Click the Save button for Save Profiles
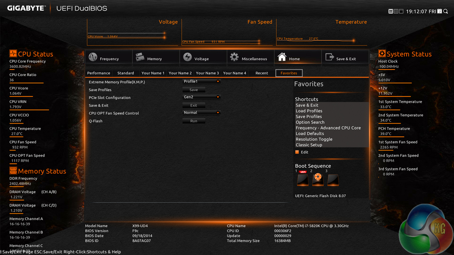 click(194, 90)
